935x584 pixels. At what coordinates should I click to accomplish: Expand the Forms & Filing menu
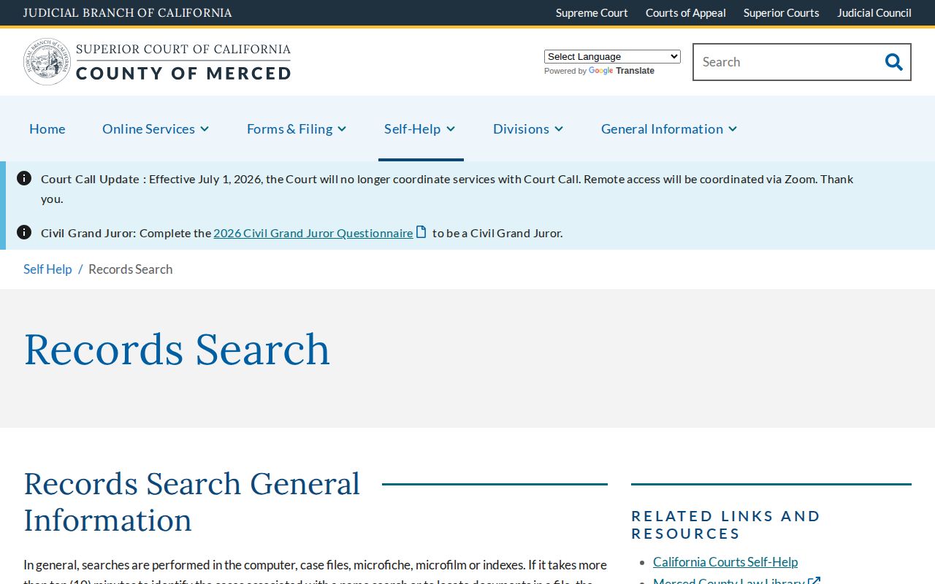coord(297,128)
